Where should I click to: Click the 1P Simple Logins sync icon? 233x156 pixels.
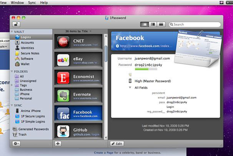click(x=17, y=121)
